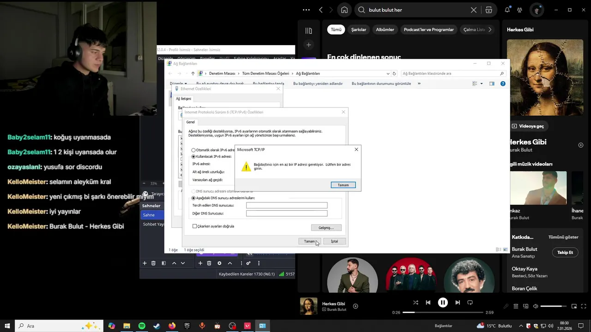
Task: Click Takip Et for Burak Bulut
Action: pyautogui.click(x=565, y=252)
